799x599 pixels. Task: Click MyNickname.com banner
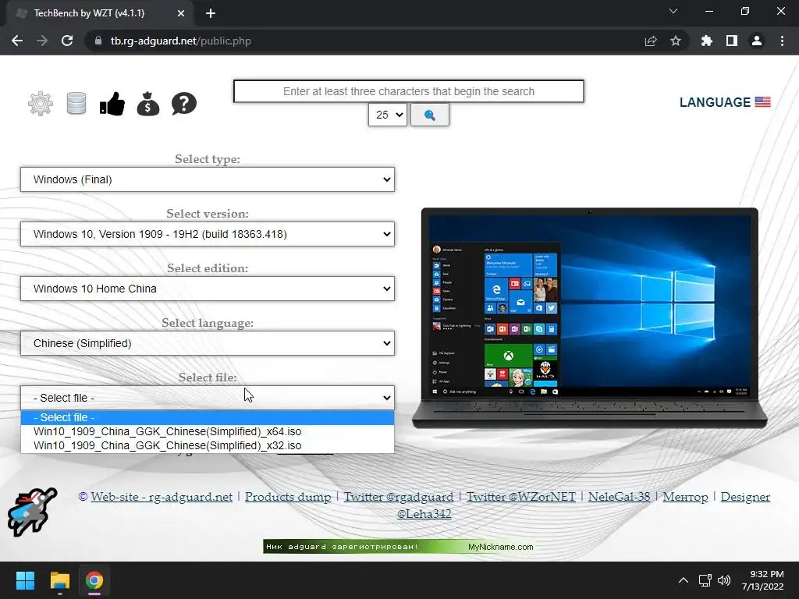(399, 547)
